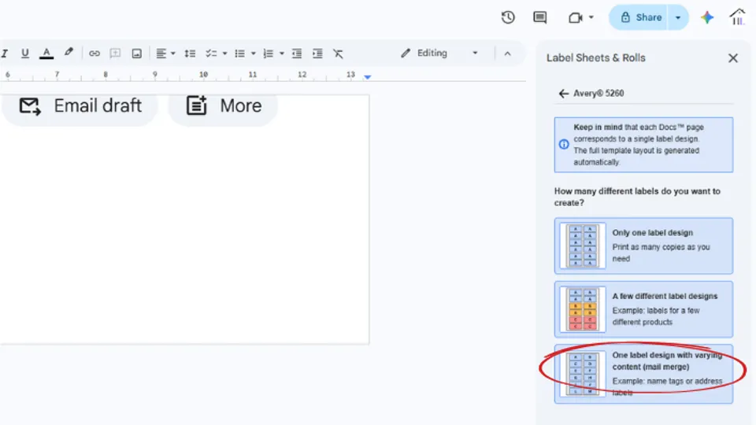Click the Avery® 5260 heading text
756x425 pixels.
point(598,94)
